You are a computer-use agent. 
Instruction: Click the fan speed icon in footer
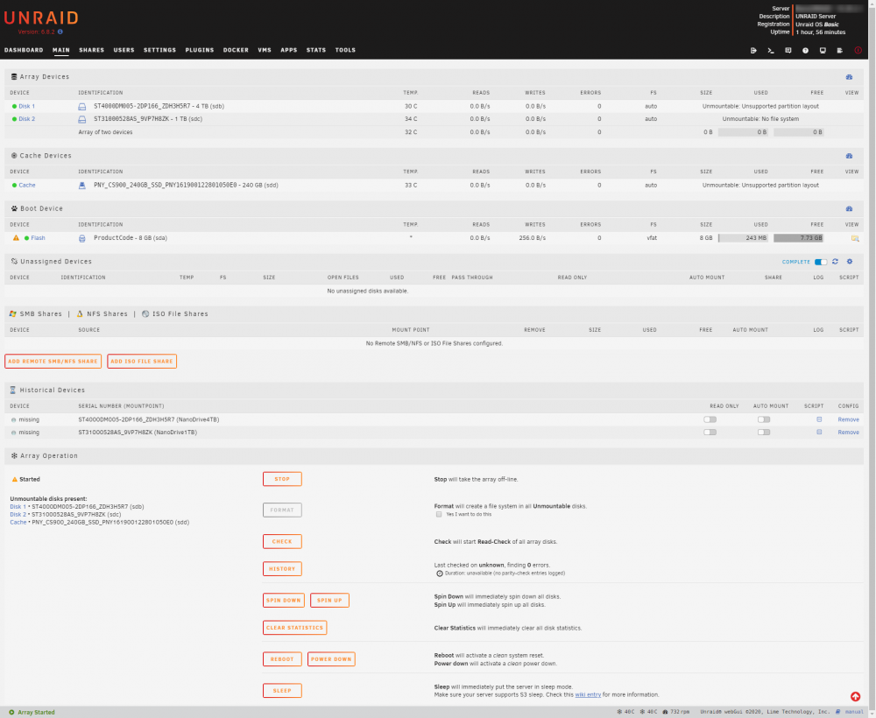665,712
